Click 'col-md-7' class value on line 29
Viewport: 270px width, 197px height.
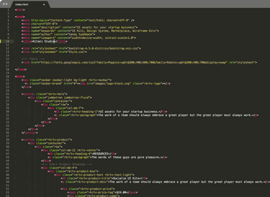74,108
